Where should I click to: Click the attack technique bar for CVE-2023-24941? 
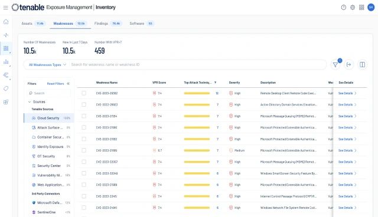197,208
